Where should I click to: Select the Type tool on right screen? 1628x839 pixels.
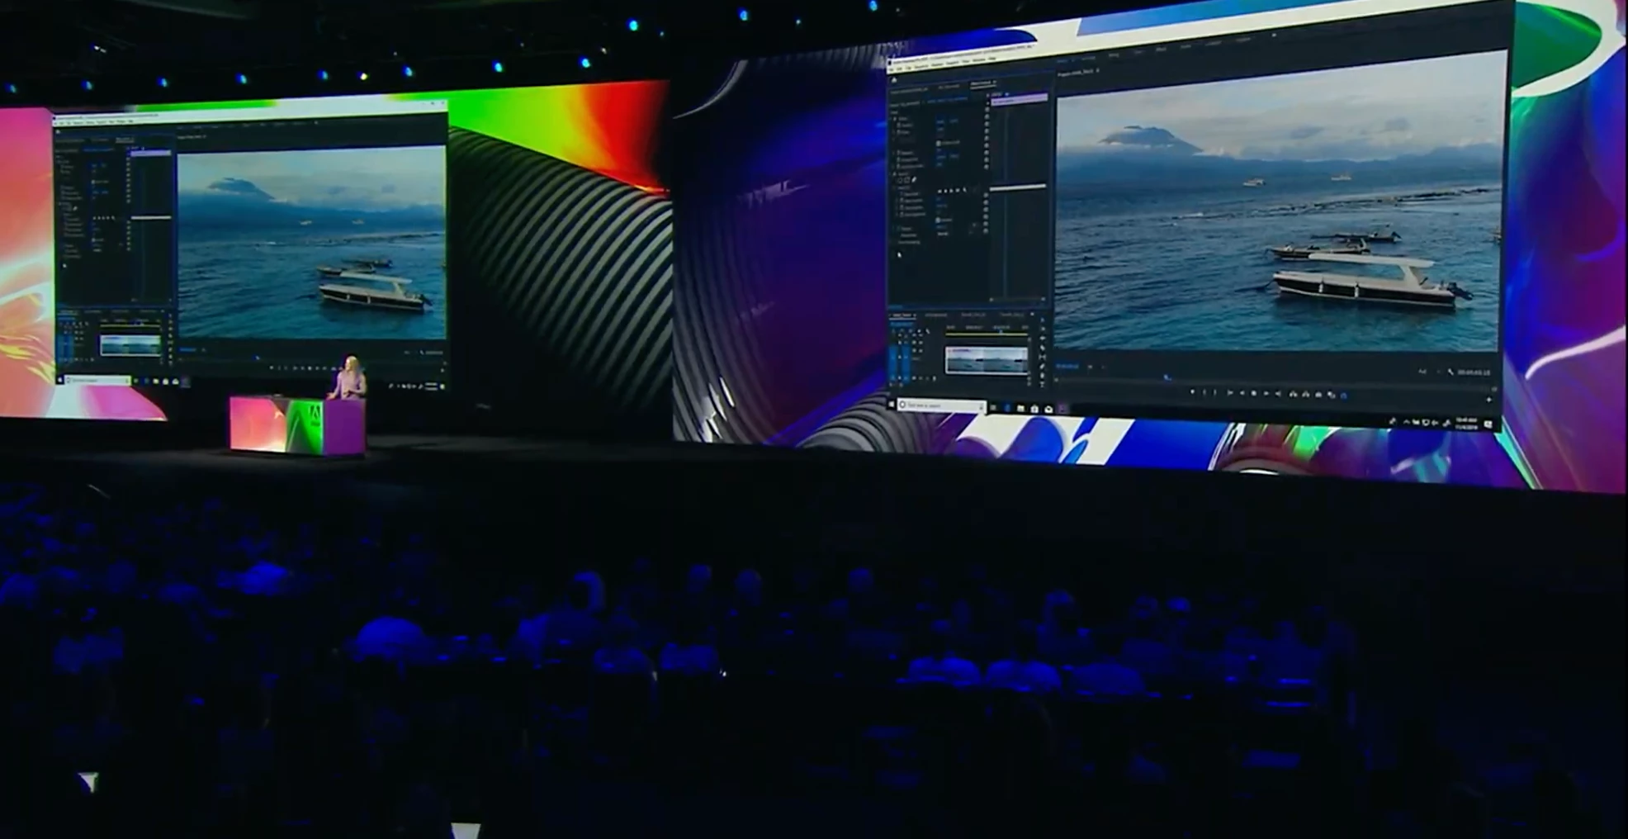[1043, 384]
